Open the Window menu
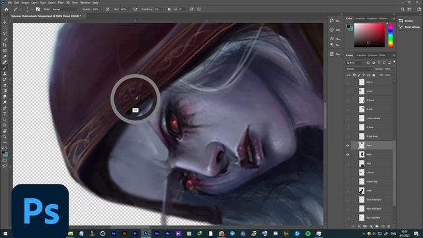This screenshot has width=423, height=238. [85, 3]
